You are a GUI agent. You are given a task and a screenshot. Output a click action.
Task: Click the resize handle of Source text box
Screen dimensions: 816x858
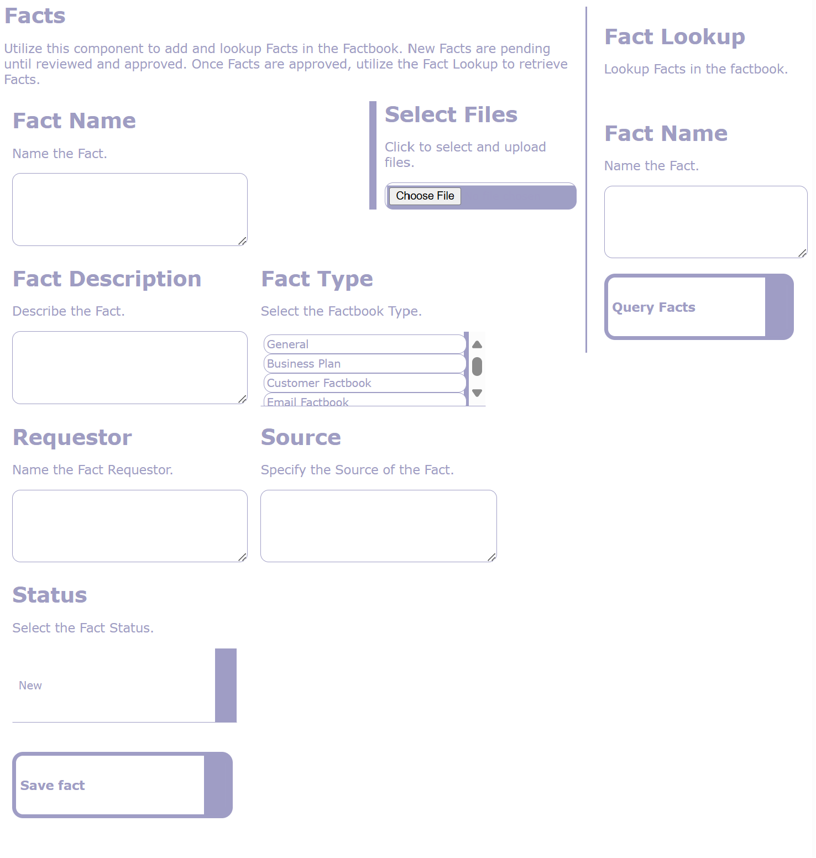point(491,557)
